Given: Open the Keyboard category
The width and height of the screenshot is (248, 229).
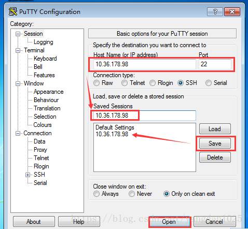Looking at the screenshot, I should click(45, 59).
